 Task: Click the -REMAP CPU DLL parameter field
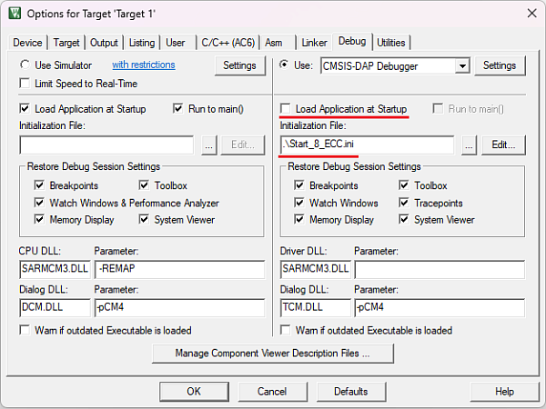point(178,269)
